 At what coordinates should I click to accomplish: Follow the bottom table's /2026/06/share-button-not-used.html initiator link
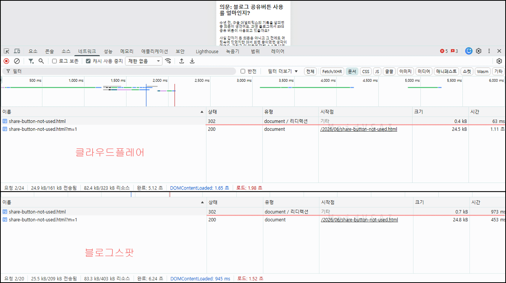[x=359, y=220]
